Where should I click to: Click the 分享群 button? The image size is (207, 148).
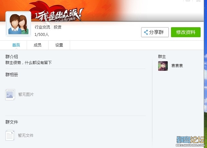[155, 32]
